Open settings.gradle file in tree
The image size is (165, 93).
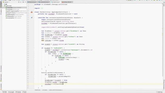point(14,16)
